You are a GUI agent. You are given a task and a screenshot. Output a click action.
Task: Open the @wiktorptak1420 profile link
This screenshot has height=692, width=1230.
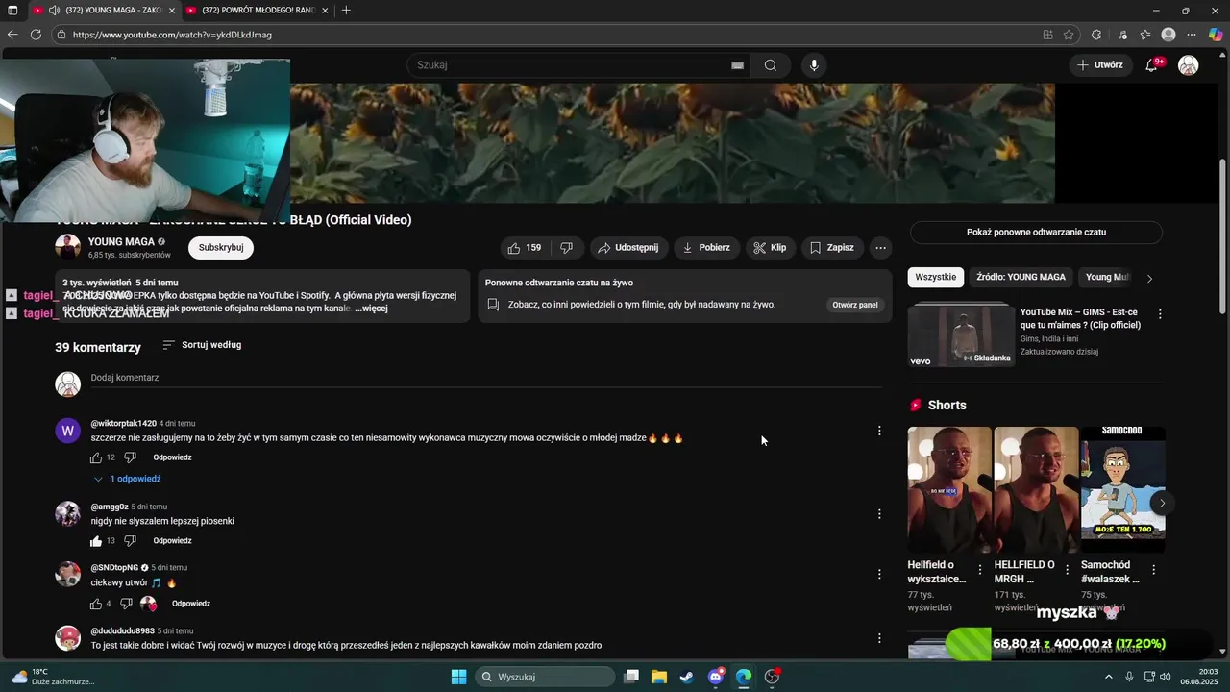(123, 423)
